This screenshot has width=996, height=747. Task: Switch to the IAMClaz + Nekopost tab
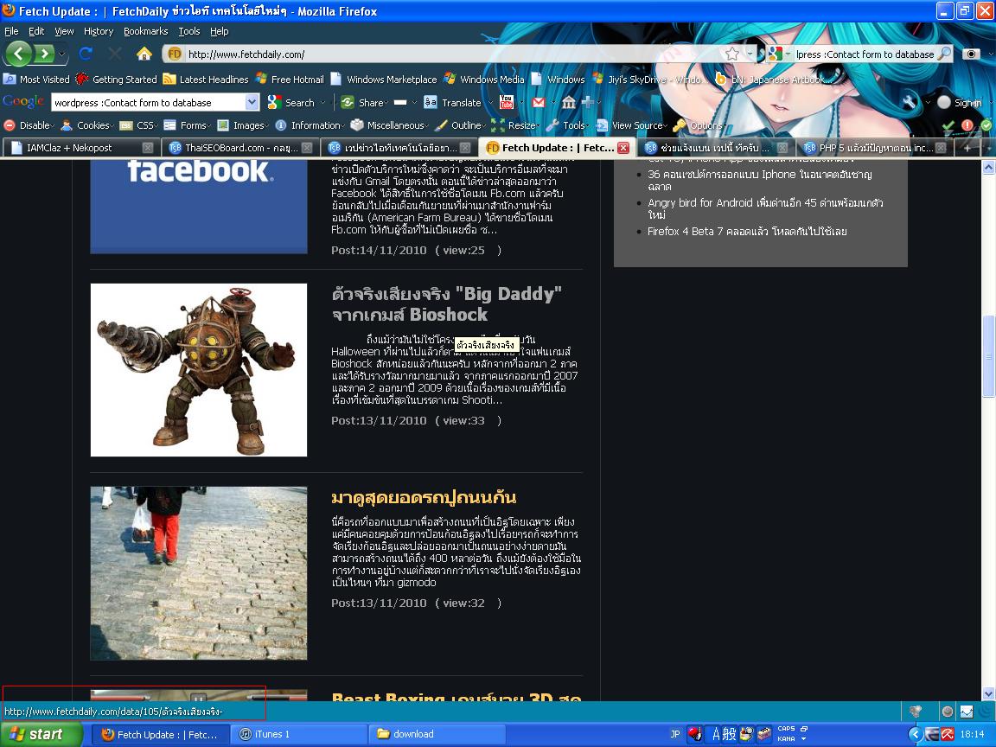[80, 147]
